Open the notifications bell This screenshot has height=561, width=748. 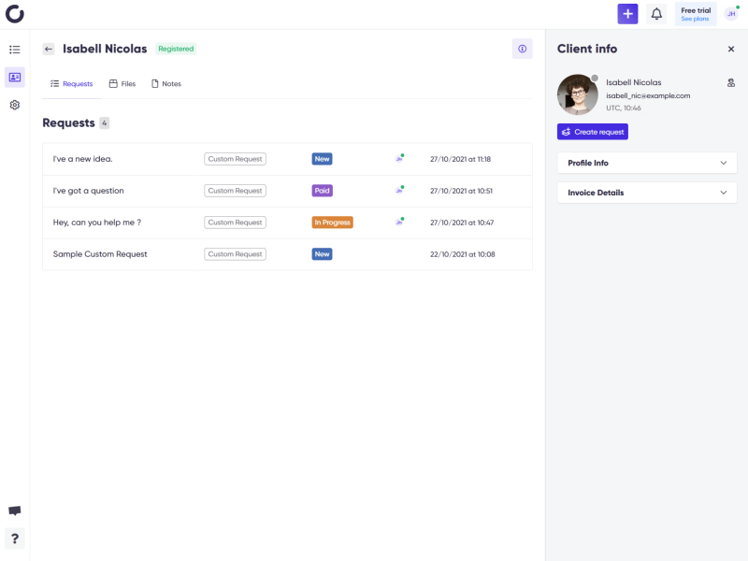tap(656, 14)
